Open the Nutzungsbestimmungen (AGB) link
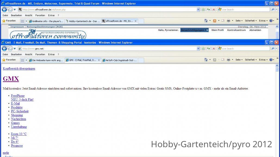Viewport: 280px width, 157px height. point(45,27)
